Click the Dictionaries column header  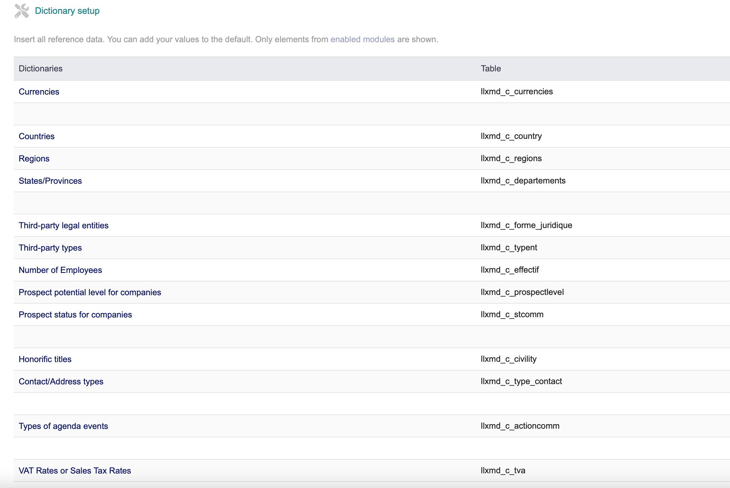coord(40,68)
